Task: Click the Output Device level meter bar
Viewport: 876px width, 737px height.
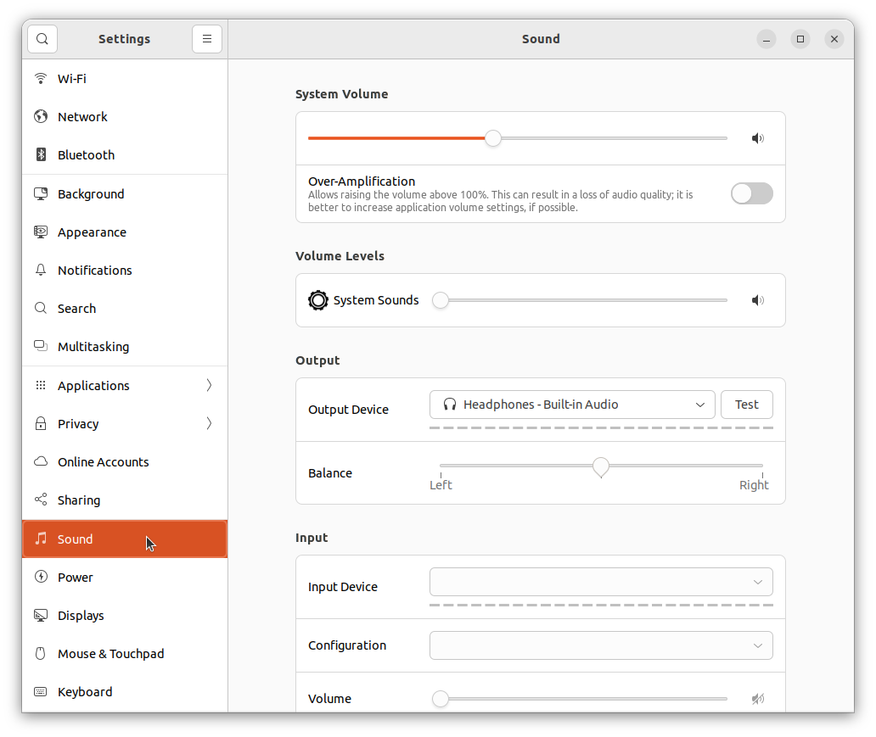Action: (601, 427)
